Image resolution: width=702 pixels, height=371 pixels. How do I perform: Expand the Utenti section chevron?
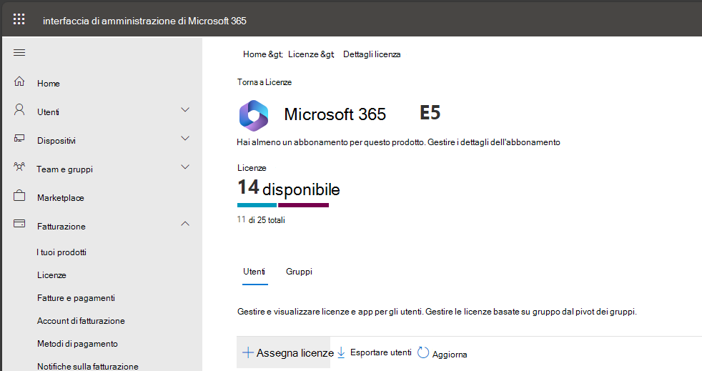[x=185, y=110]
